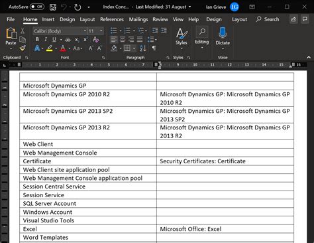
Task: Switch to the View tab
Action: pos(178,19)
